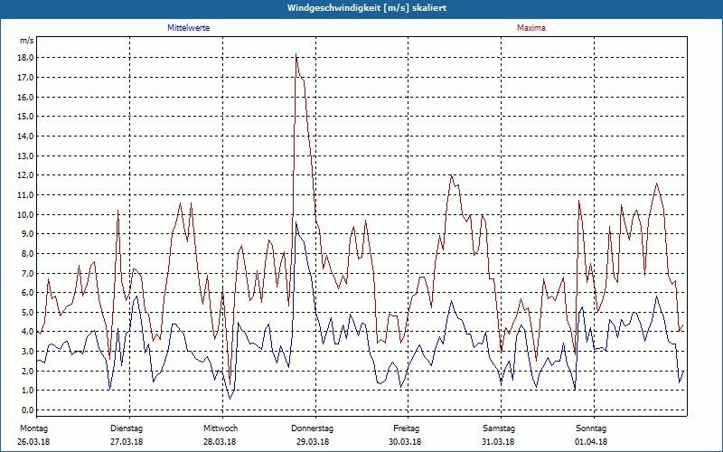Image resolution: width=723 pixels, height=452 pixels.
Task: Select the 8,0 y-axis value
Action: click(28, 254)
